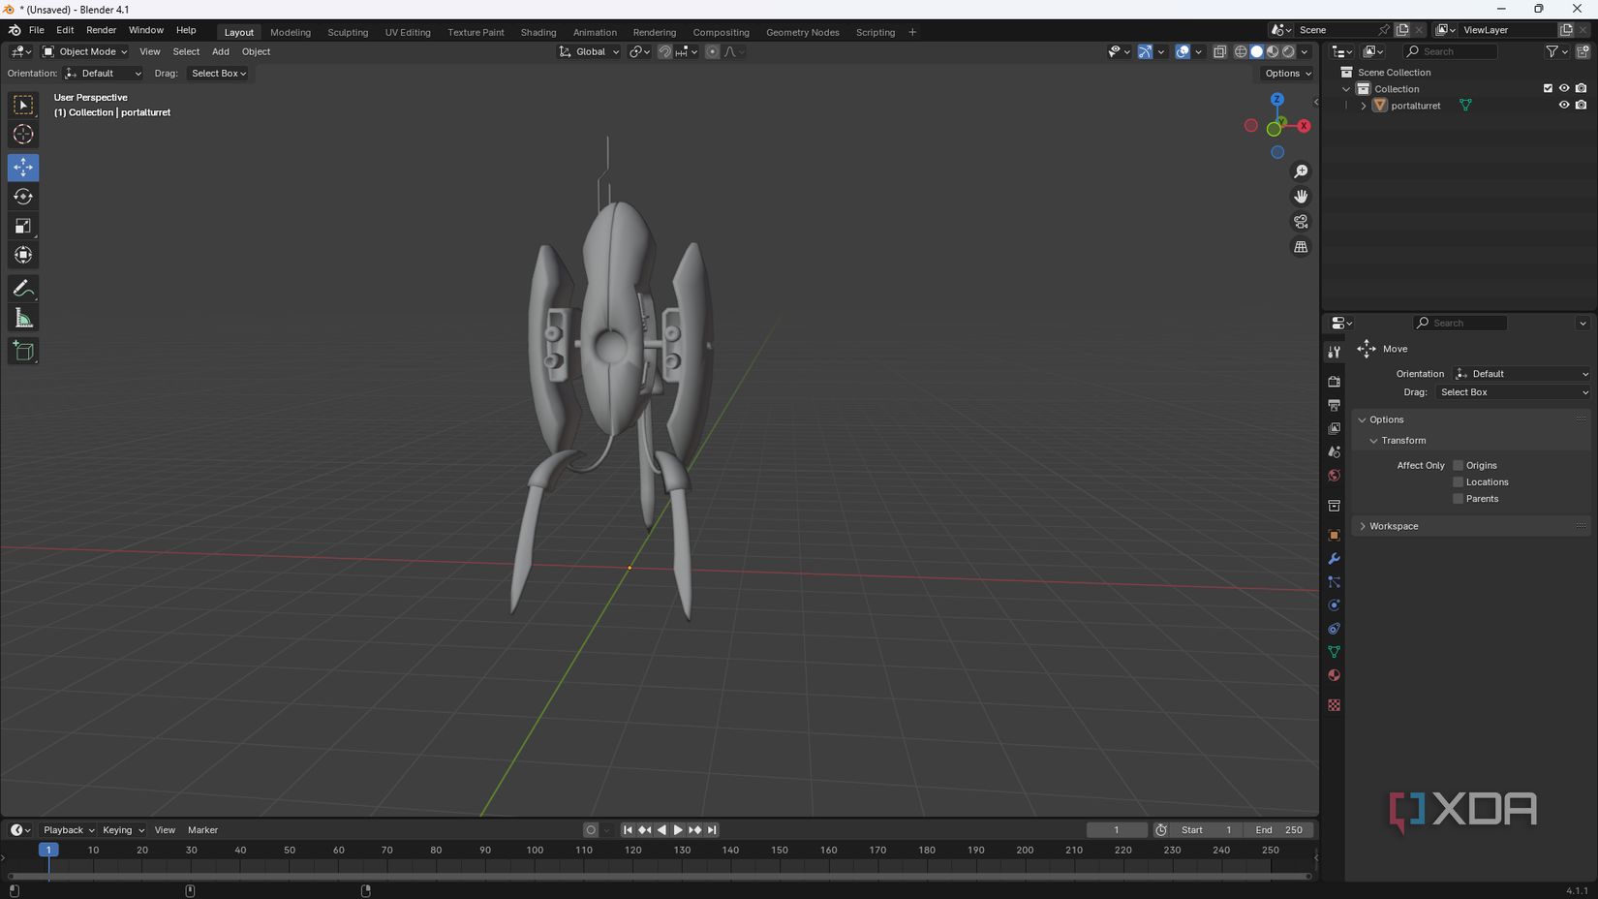Select the Measure ruler tool

click(23, 318)
